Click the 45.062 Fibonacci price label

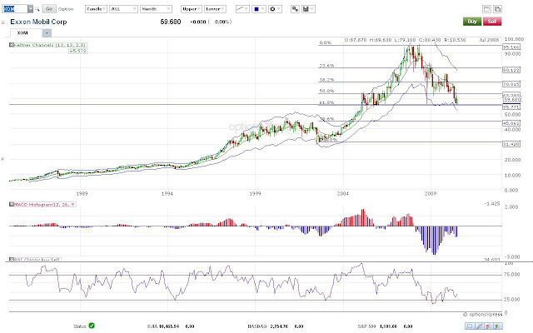(511, 123)
